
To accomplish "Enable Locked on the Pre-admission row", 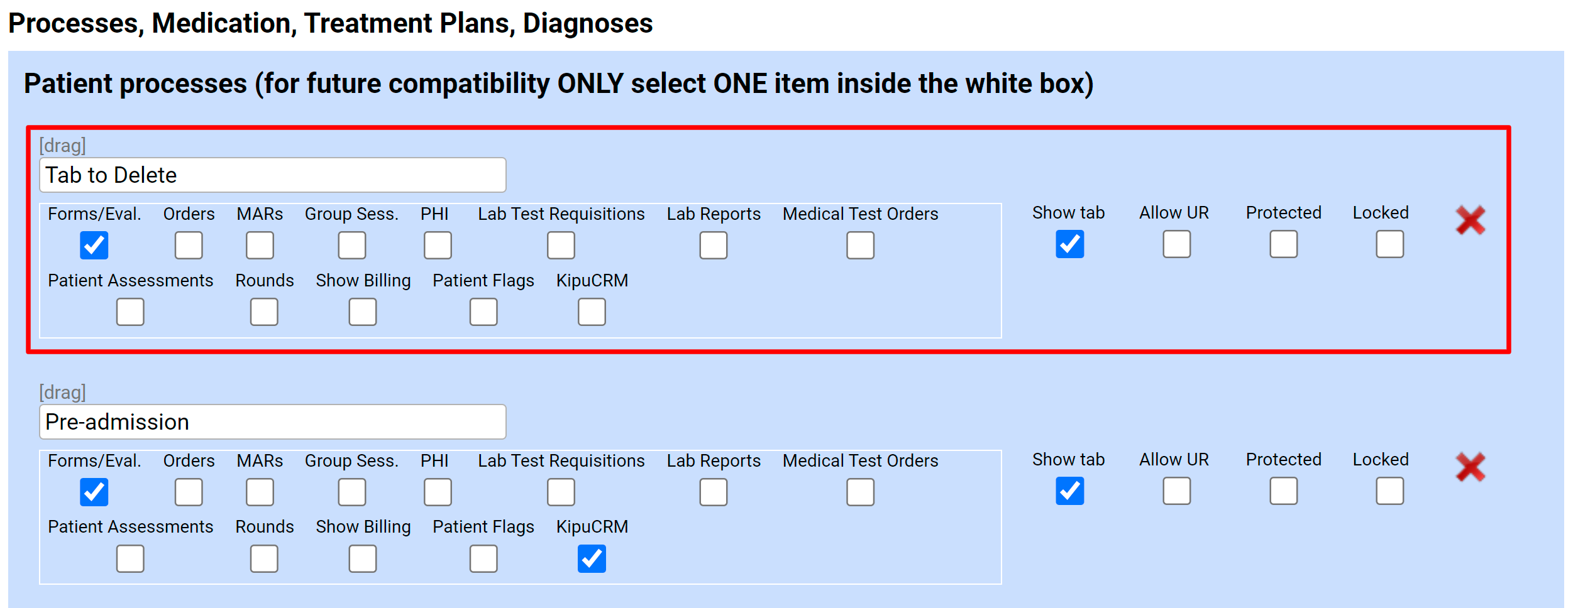I will [x=1389, y=493].
